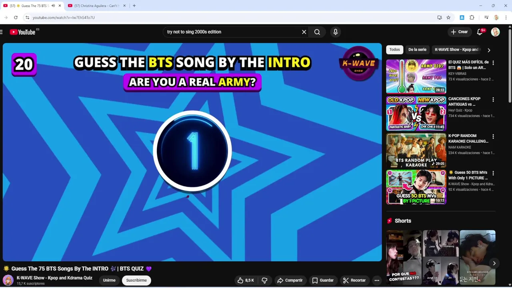Image resolution: width=512 pixels, height=288 pixels.
Task: Open options for K-POP RANDOM KARAOKE video
Action: point(493,136)
